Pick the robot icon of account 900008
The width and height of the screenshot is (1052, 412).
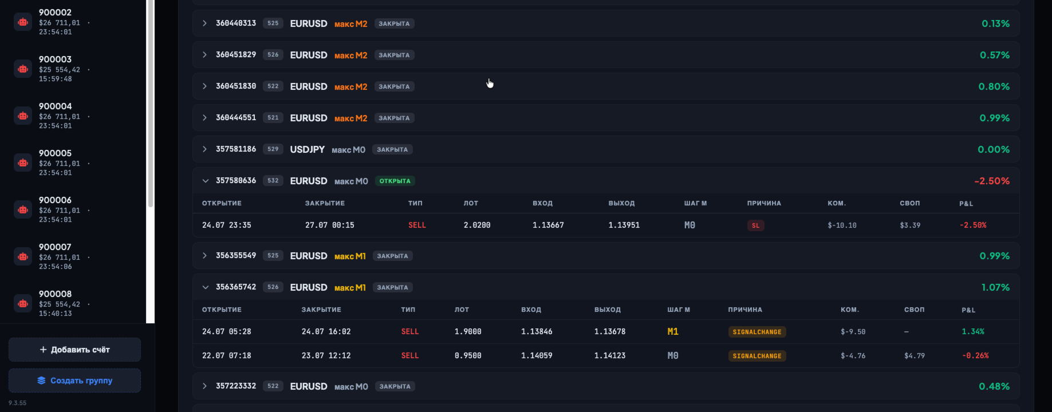(23, 304)
